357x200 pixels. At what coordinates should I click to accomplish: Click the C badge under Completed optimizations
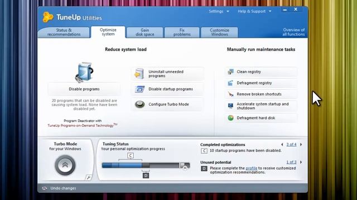(x=204, y=151)
